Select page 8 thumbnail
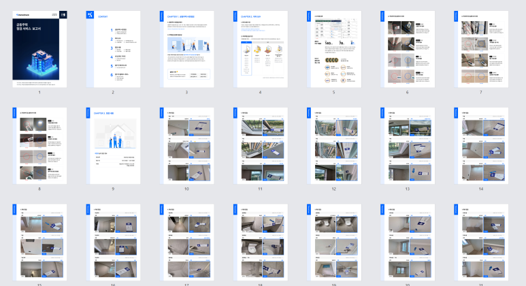The image size is (526, 286). point(39,146)
